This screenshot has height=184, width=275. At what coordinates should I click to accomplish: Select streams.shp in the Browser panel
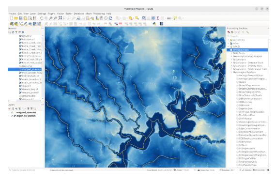29,96
